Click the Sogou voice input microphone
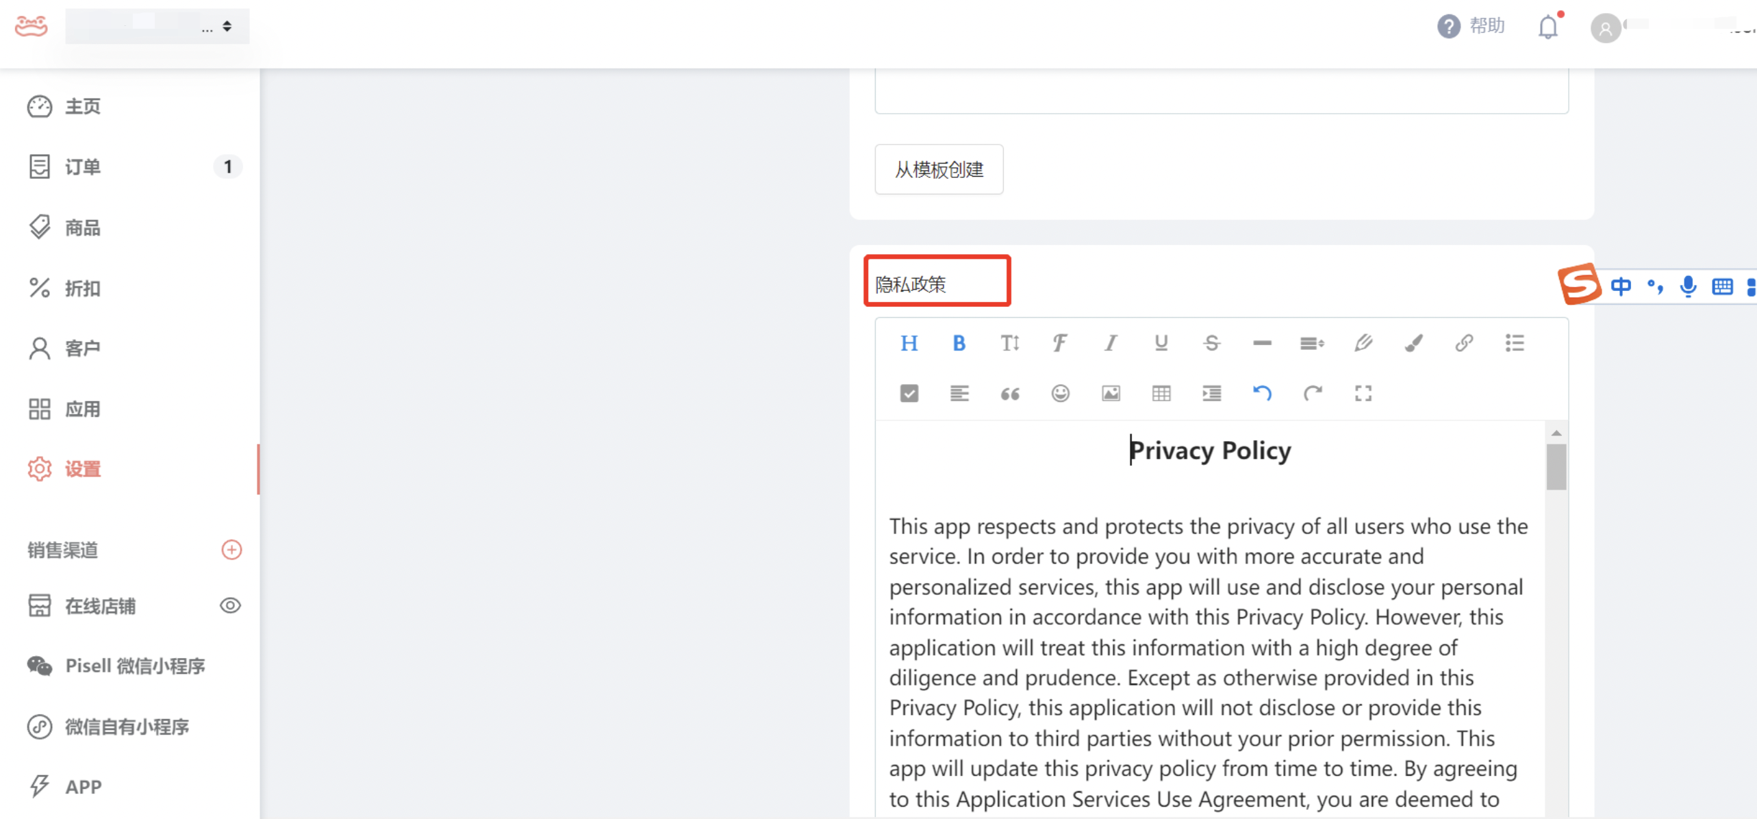This screenshot has height=819, width=1757. pos(1688,286)
